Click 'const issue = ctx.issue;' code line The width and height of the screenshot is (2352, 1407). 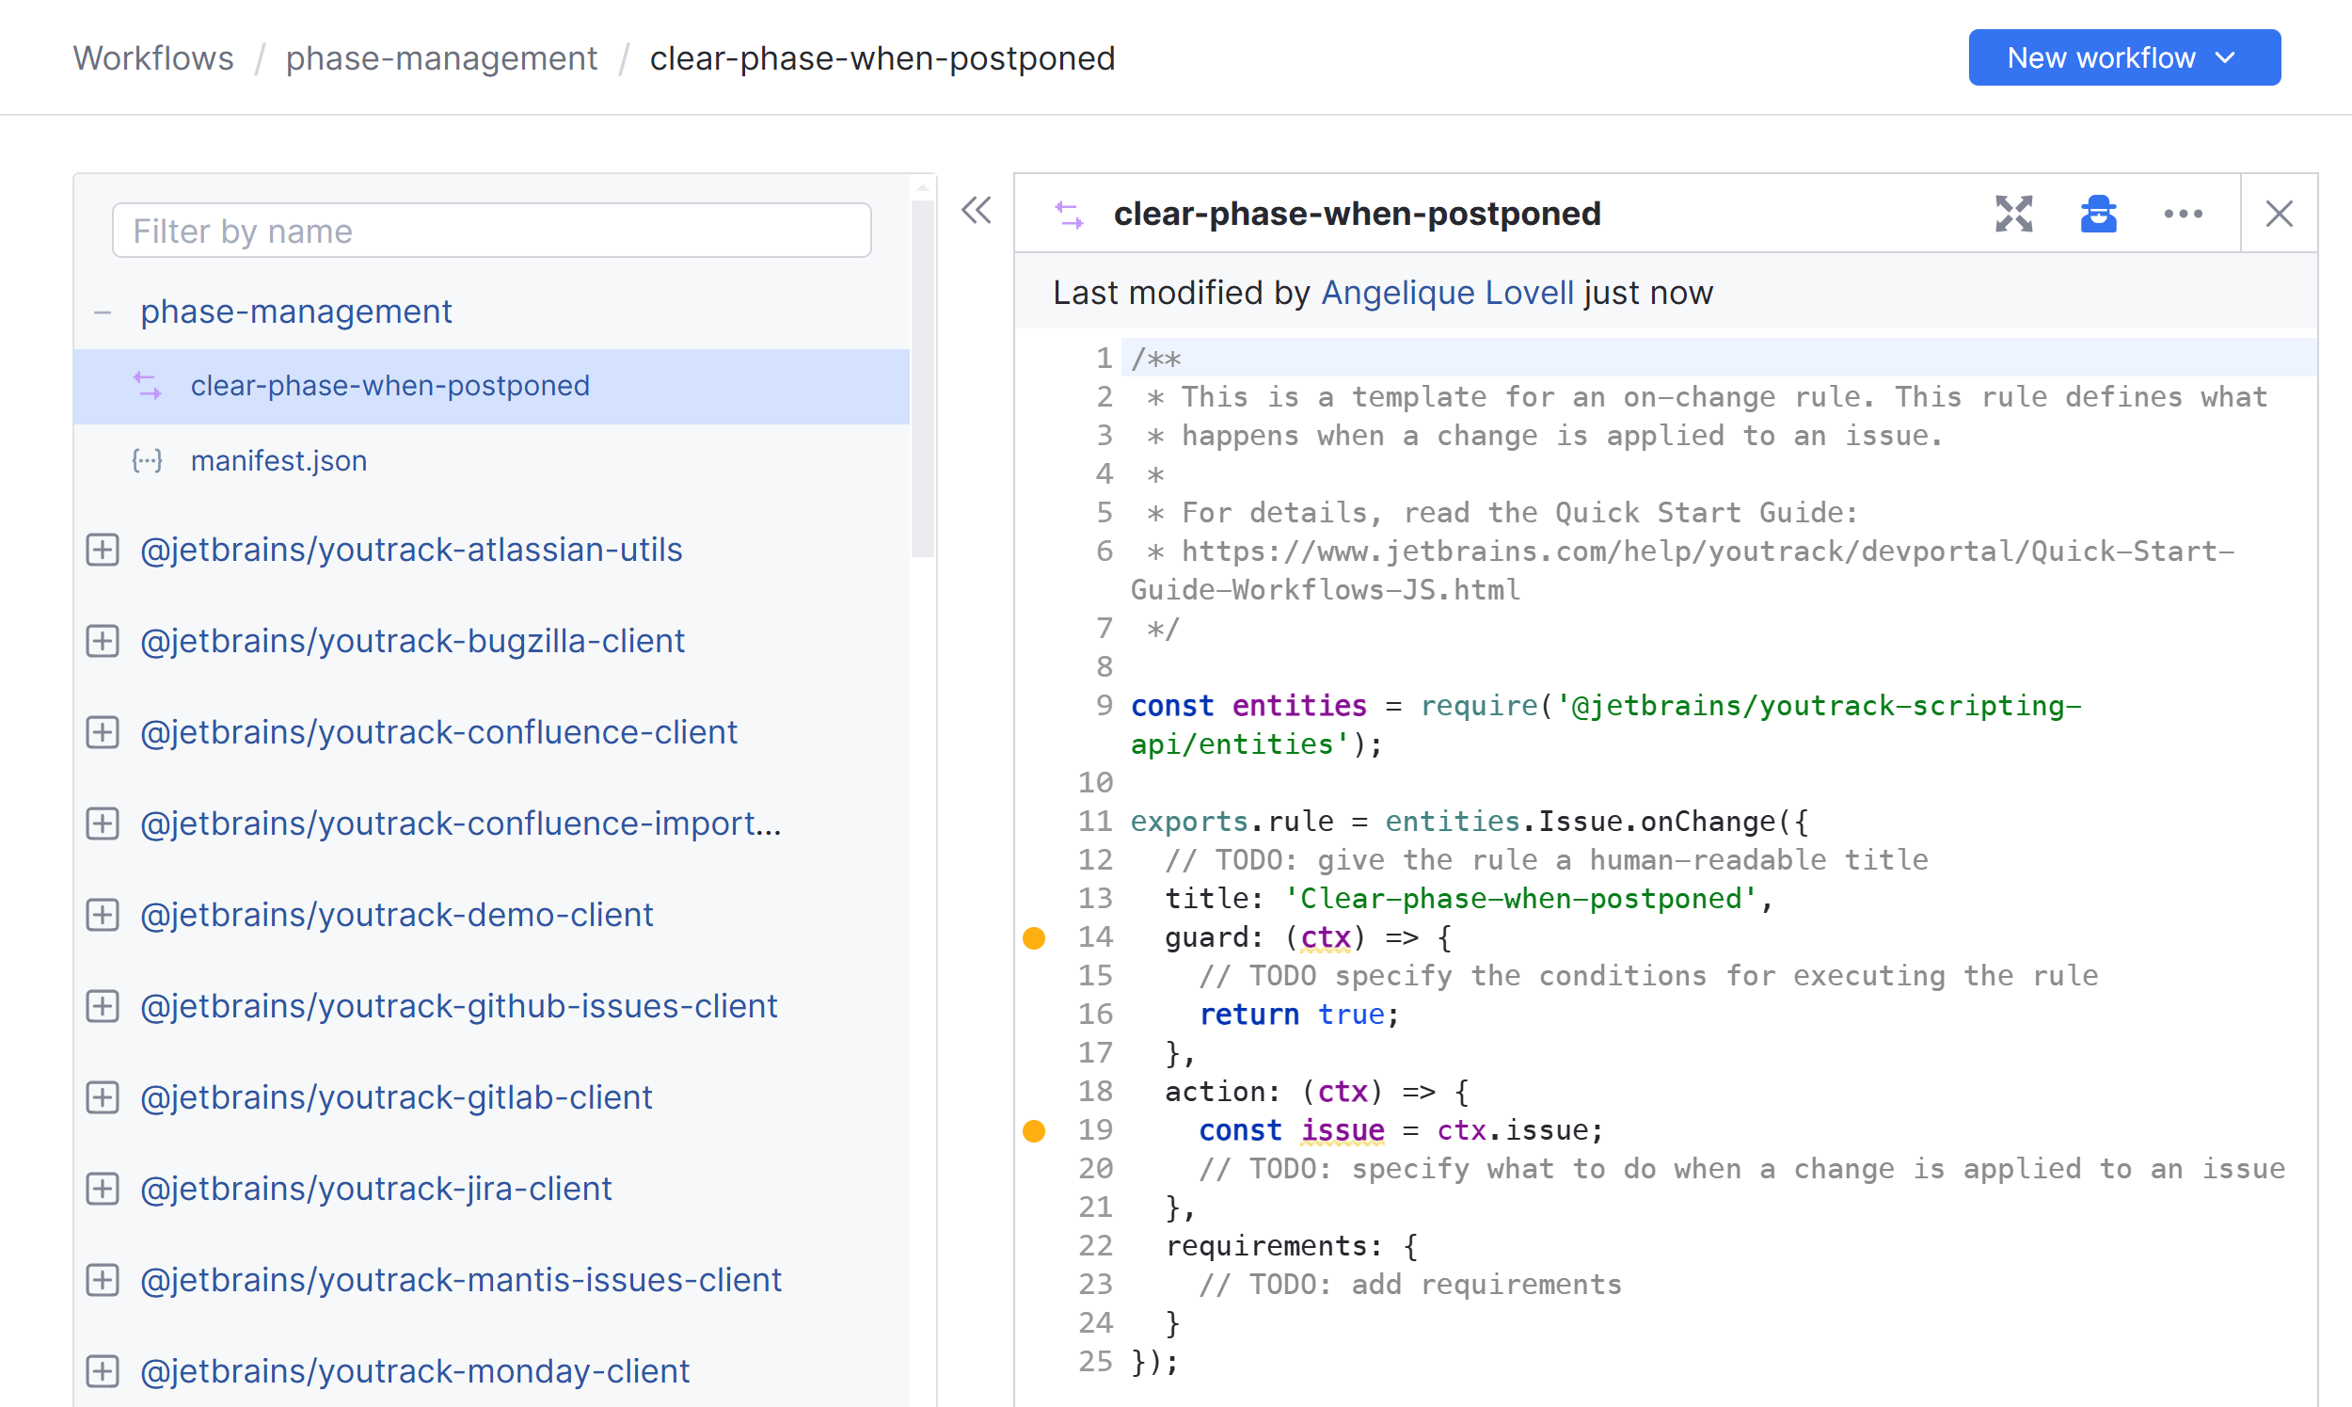coord(1401,1130)
